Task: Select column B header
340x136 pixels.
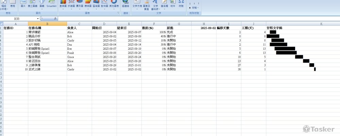Action: coord(48,24)
